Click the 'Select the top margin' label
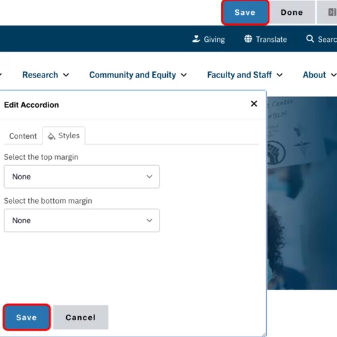The height and width of the screenshot is (337, 337). [41, 157]
